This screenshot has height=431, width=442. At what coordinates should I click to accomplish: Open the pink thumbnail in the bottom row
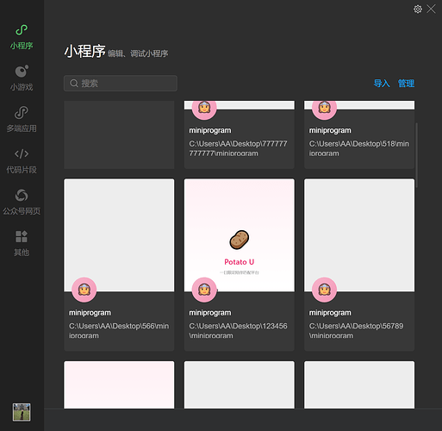pos(119,384)
